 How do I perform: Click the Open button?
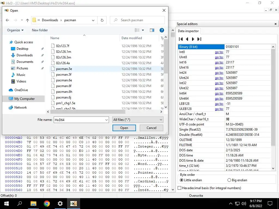pyautogui.click(x=124, y=128)
